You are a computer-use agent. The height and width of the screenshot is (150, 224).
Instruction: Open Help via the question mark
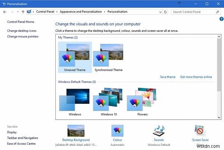click(x=221, y=19)
